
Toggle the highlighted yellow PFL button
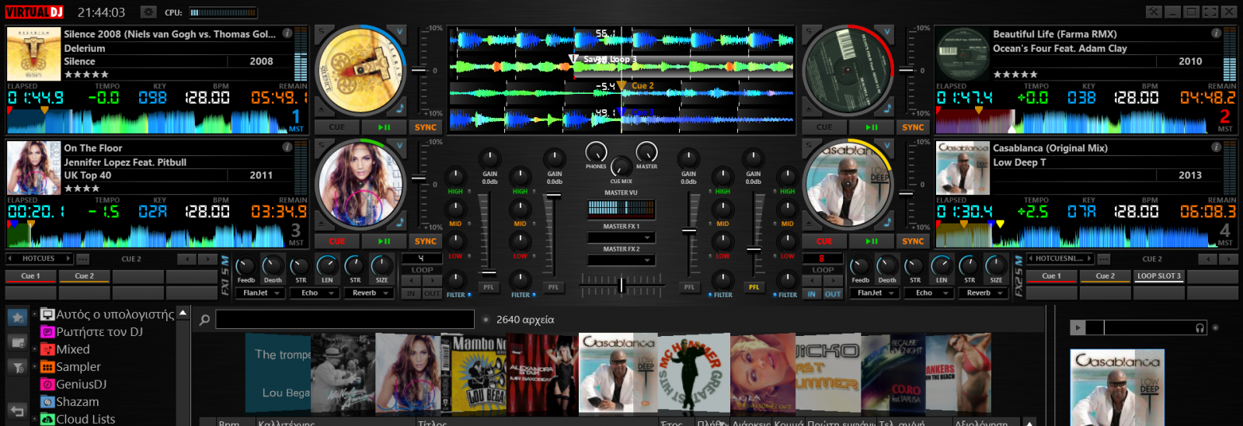coord(754,287)
